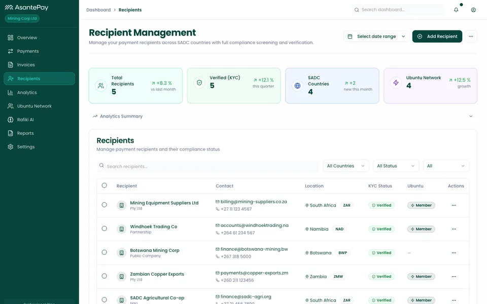Open notifications bell icon

[x=456, y=10]
